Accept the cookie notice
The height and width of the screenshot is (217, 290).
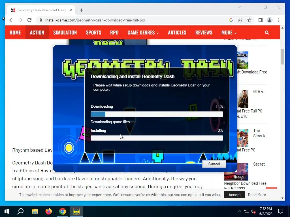click(x=235, y=195)
